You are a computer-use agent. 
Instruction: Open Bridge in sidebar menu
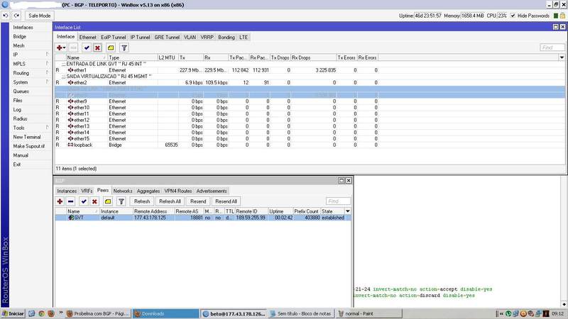pyautogui.click(x=20, y=37)
